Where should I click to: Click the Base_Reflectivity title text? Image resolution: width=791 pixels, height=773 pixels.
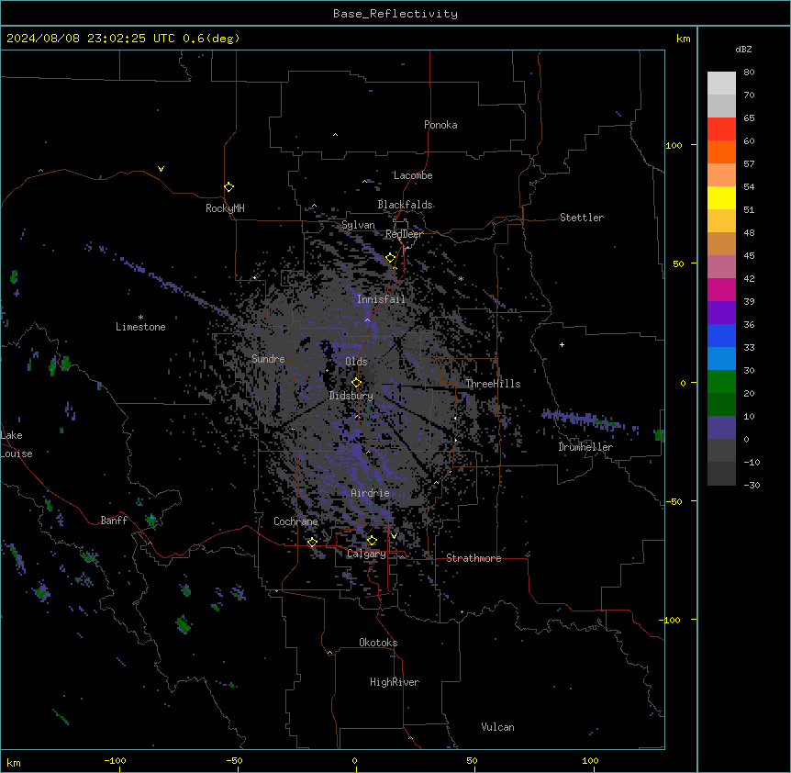[395, 14]
